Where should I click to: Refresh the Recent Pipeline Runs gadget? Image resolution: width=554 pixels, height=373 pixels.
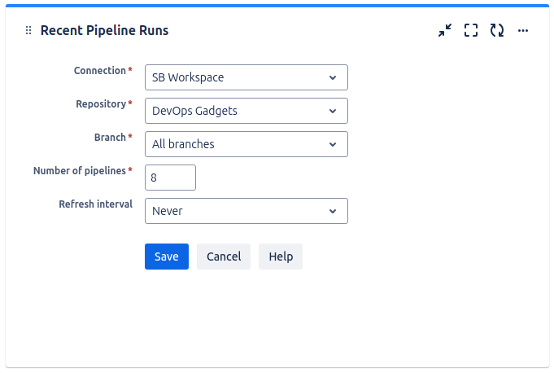tap(497, 30)
